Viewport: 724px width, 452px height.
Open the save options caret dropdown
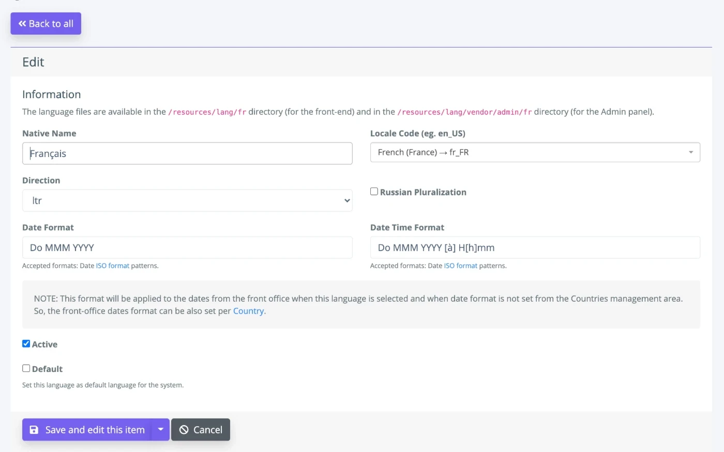tap(160, 430)
